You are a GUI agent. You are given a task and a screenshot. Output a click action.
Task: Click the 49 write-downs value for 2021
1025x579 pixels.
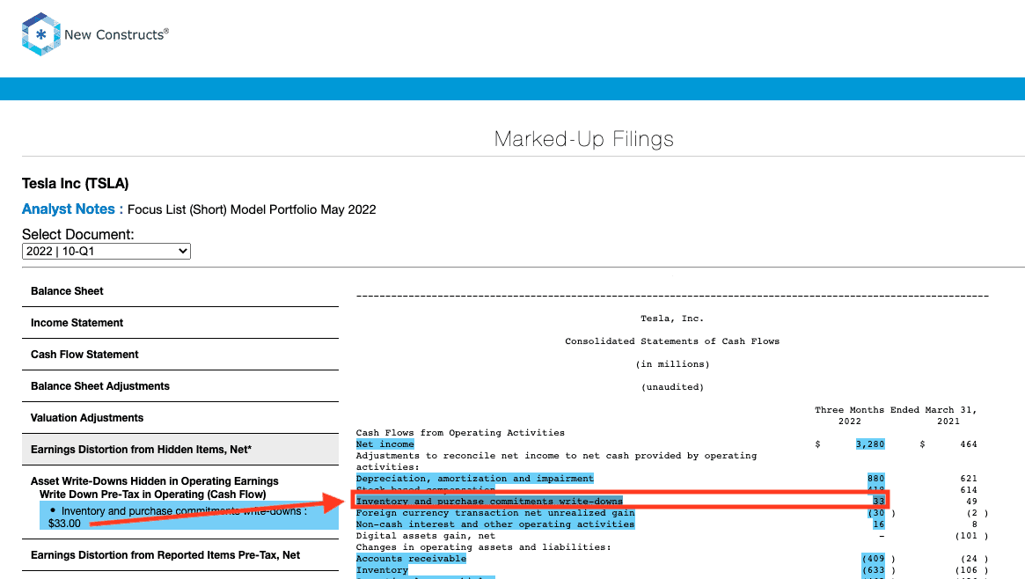971,502
